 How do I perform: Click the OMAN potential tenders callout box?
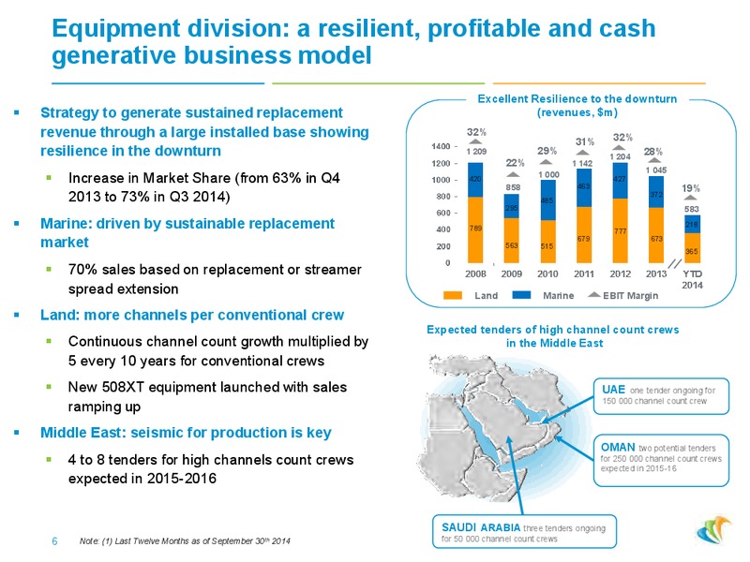coord(662,460)
